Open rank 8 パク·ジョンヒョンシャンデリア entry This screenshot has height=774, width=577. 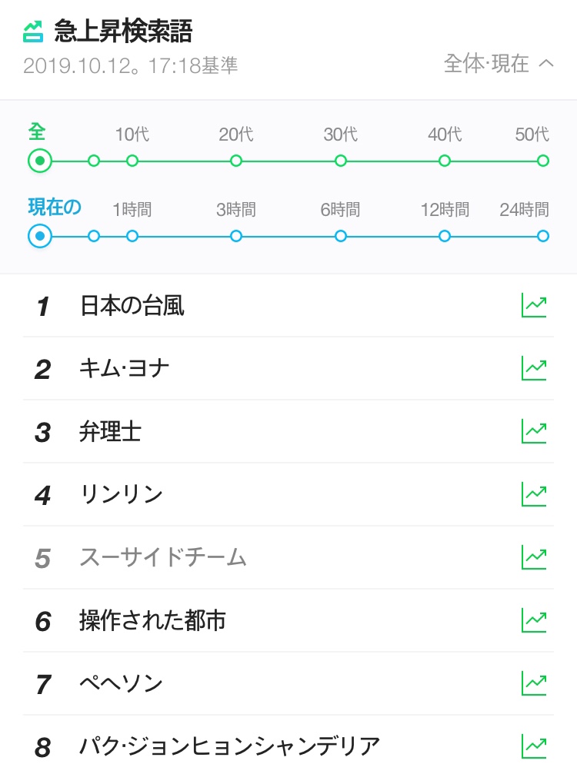pos(229,746)
